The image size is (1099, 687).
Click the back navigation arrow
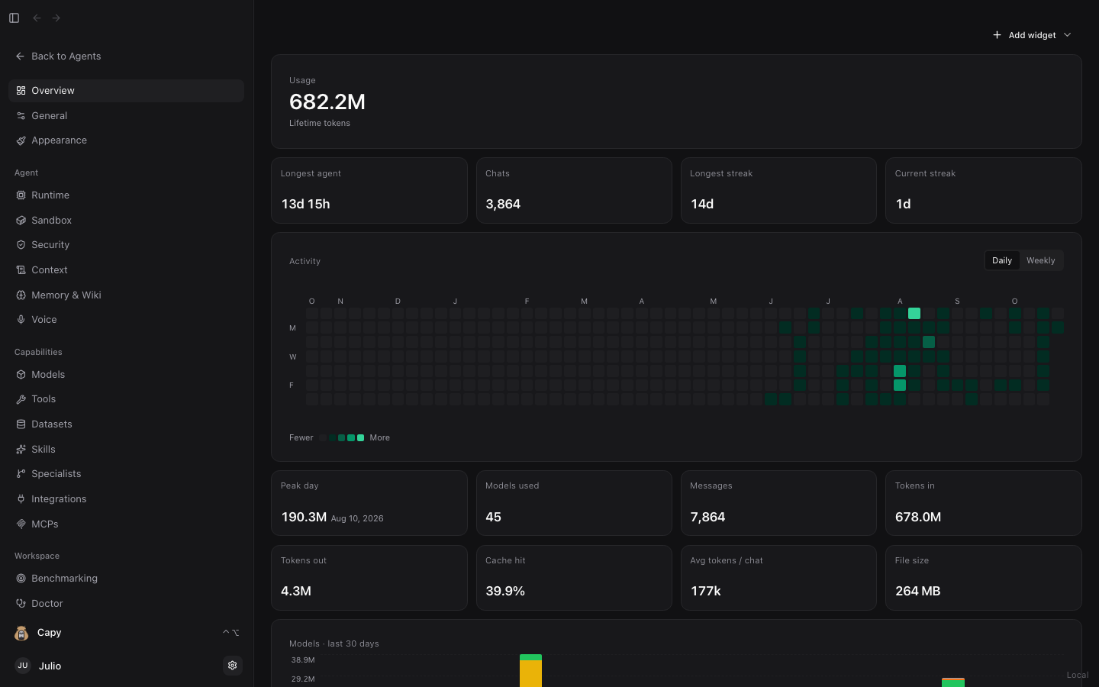click(x=37, y=18)
